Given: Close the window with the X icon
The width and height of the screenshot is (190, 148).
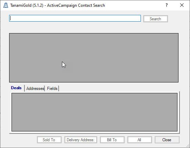Looking at the screenshot, I should [x=182, y=5].
